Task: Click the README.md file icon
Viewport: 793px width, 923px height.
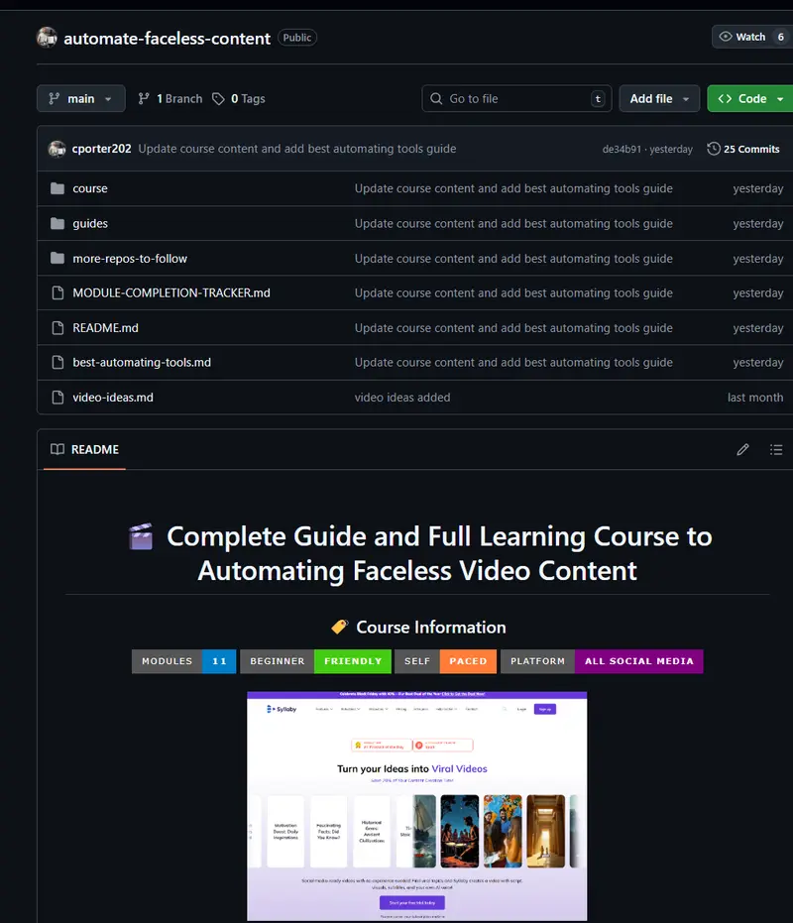Action: click(x=57, y=328)
